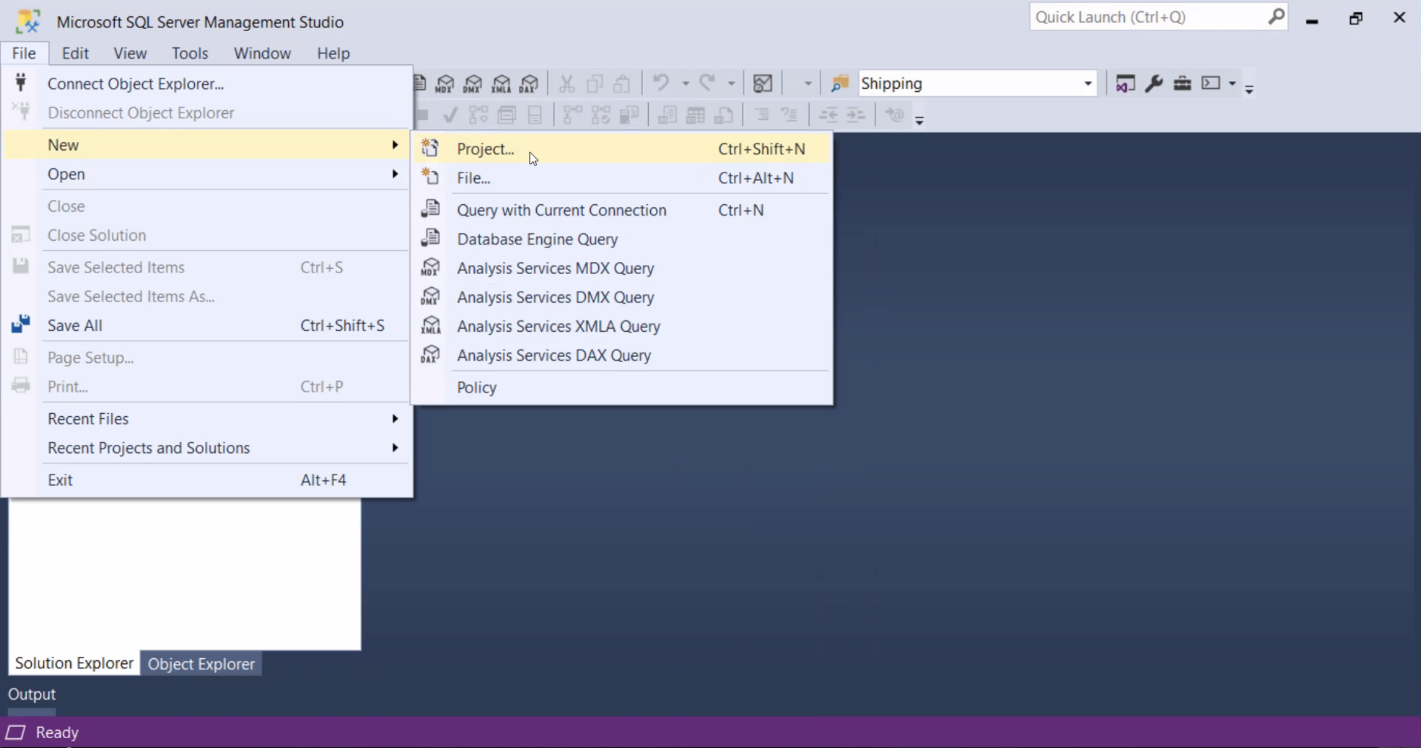Viewport: 1421px width, 748px height.
Task: Click the Copy toolbar icon
Action: (595, 84)
